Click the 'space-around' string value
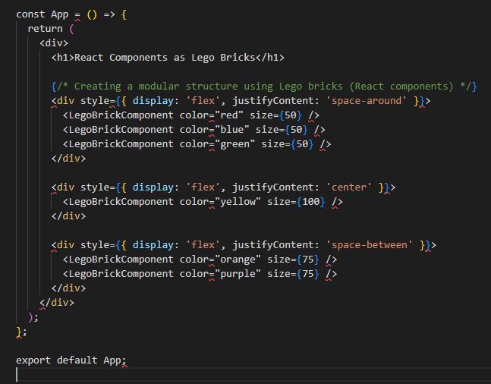 click(367, 101)
